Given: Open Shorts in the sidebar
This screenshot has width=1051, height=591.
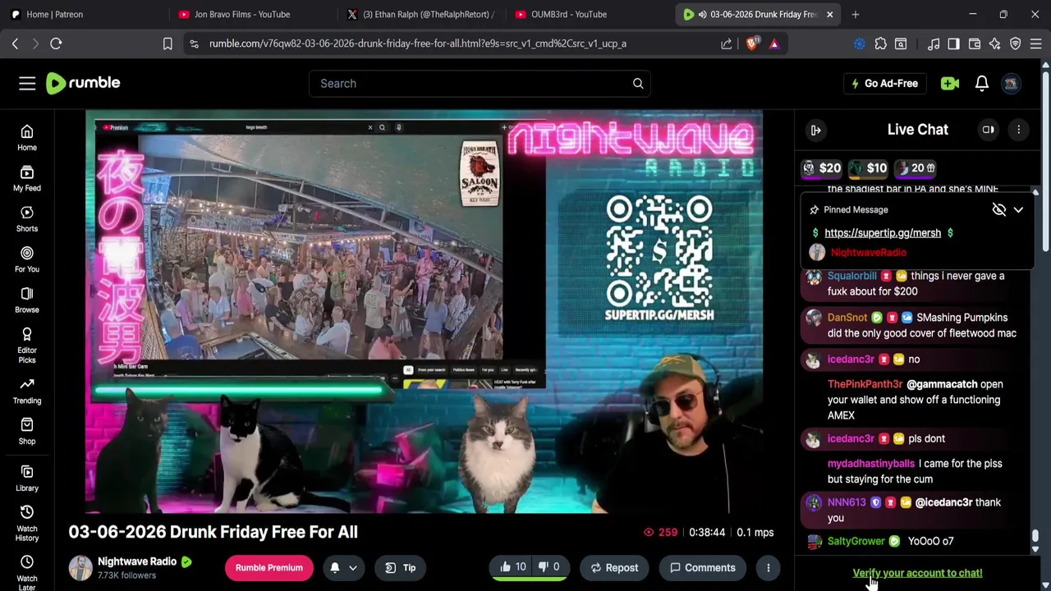Looking at the screenshot, I should (x=27, y=219).
